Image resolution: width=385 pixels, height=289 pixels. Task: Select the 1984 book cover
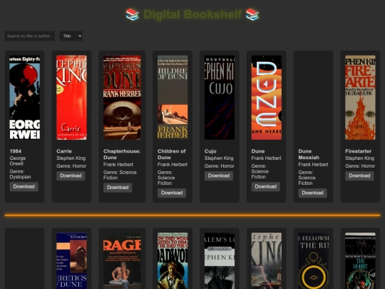(25, 98)
